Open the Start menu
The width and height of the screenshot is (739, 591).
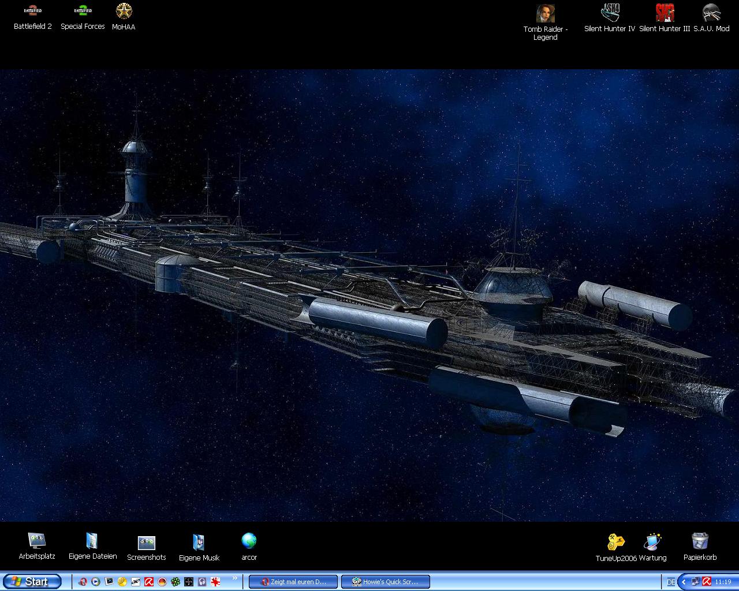(x=32, y=581)
